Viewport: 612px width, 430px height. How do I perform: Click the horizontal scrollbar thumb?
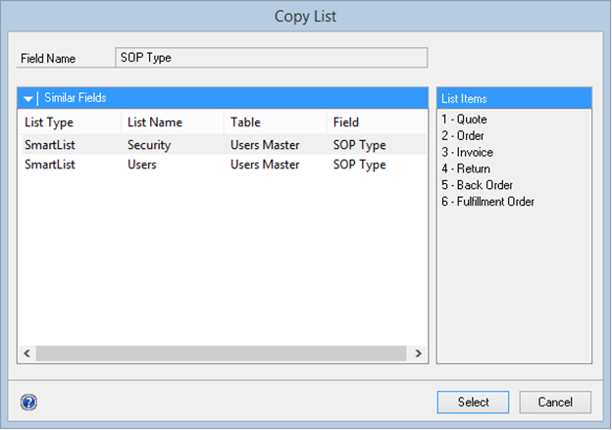[x=221, y=354]
